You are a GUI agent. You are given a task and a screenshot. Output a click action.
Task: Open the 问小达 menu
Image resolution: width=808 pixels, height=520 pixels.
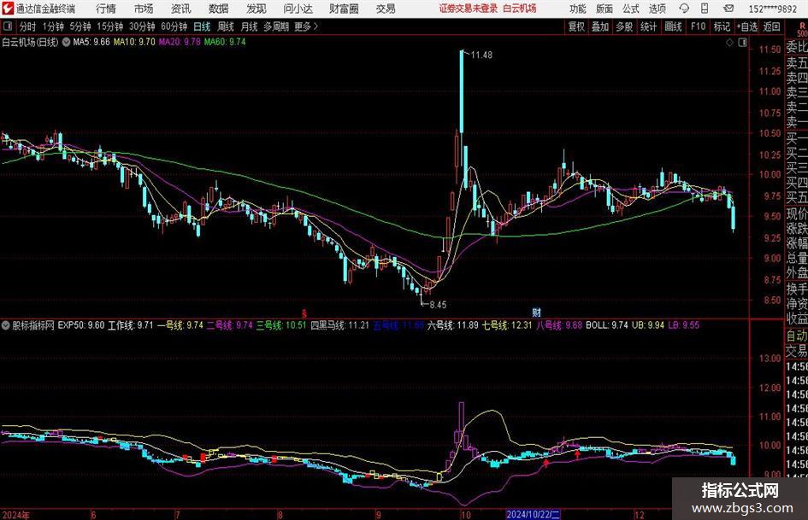click(x=298, y=9)
